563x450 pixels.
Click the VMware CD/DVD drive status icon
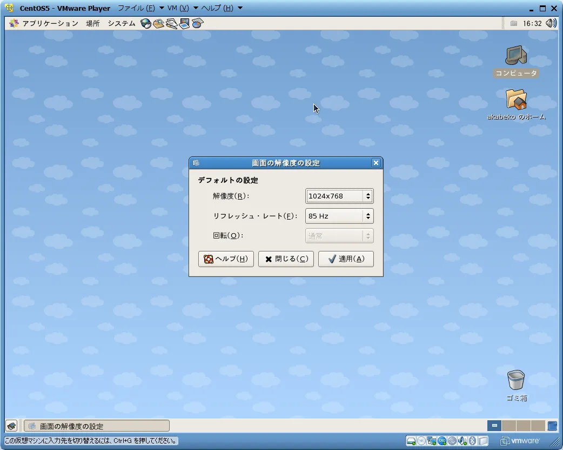(x=421, y=441)
